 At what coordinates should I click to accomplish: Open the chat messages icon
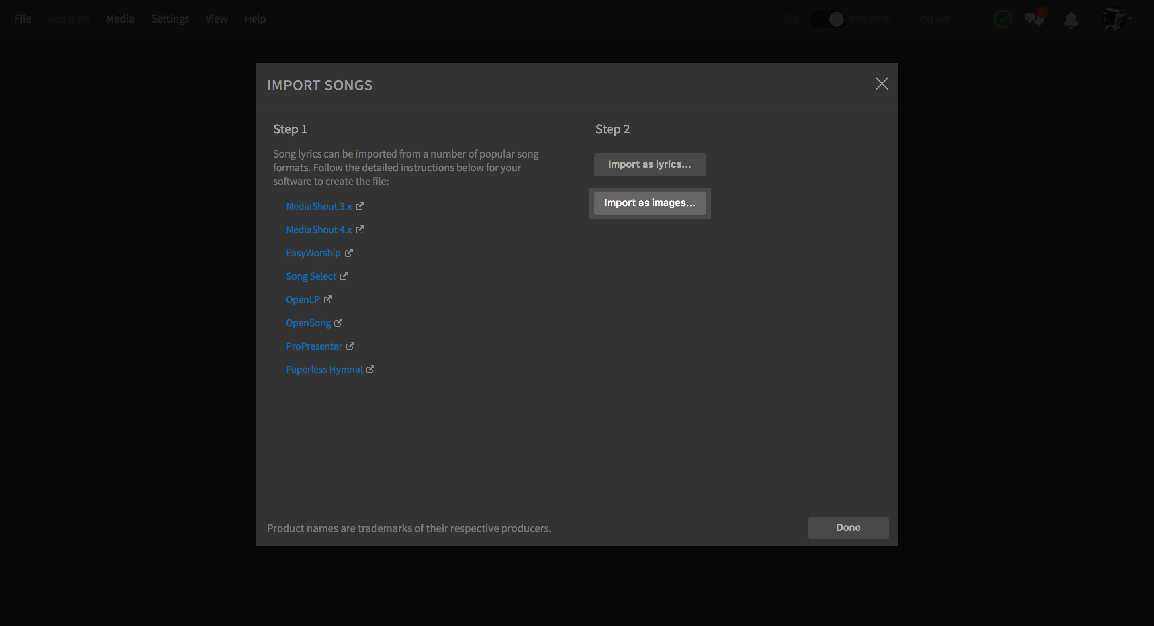click(x=1034, y=19)
